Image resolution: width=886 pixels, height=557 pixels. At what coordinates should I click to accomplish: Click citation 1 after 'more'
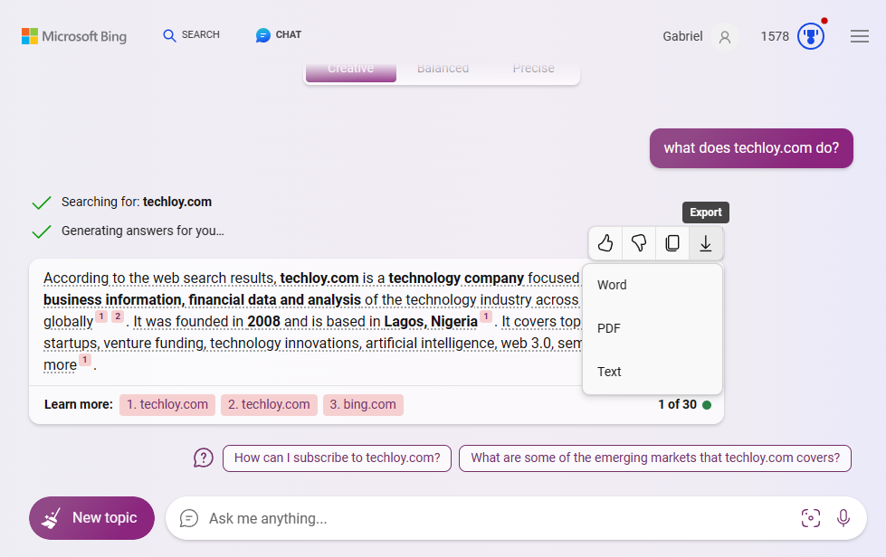pyautogui.click(x=85, y=360)
